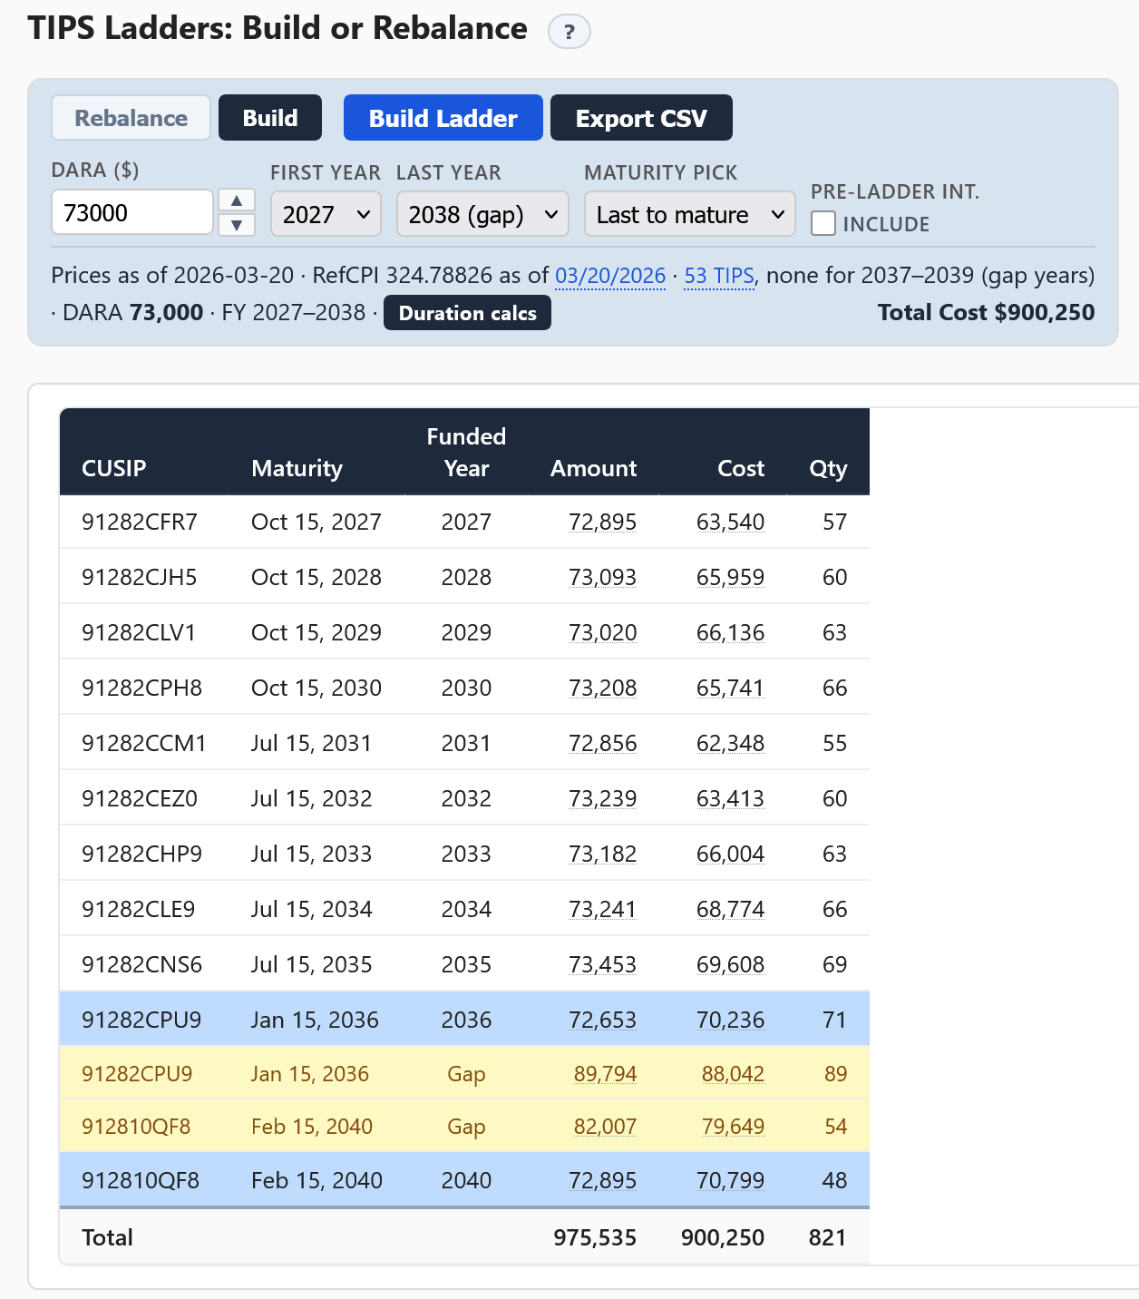Select the CUSIP column header
This screenshot has width=1139, height=1299.
(x=114, y=468)
